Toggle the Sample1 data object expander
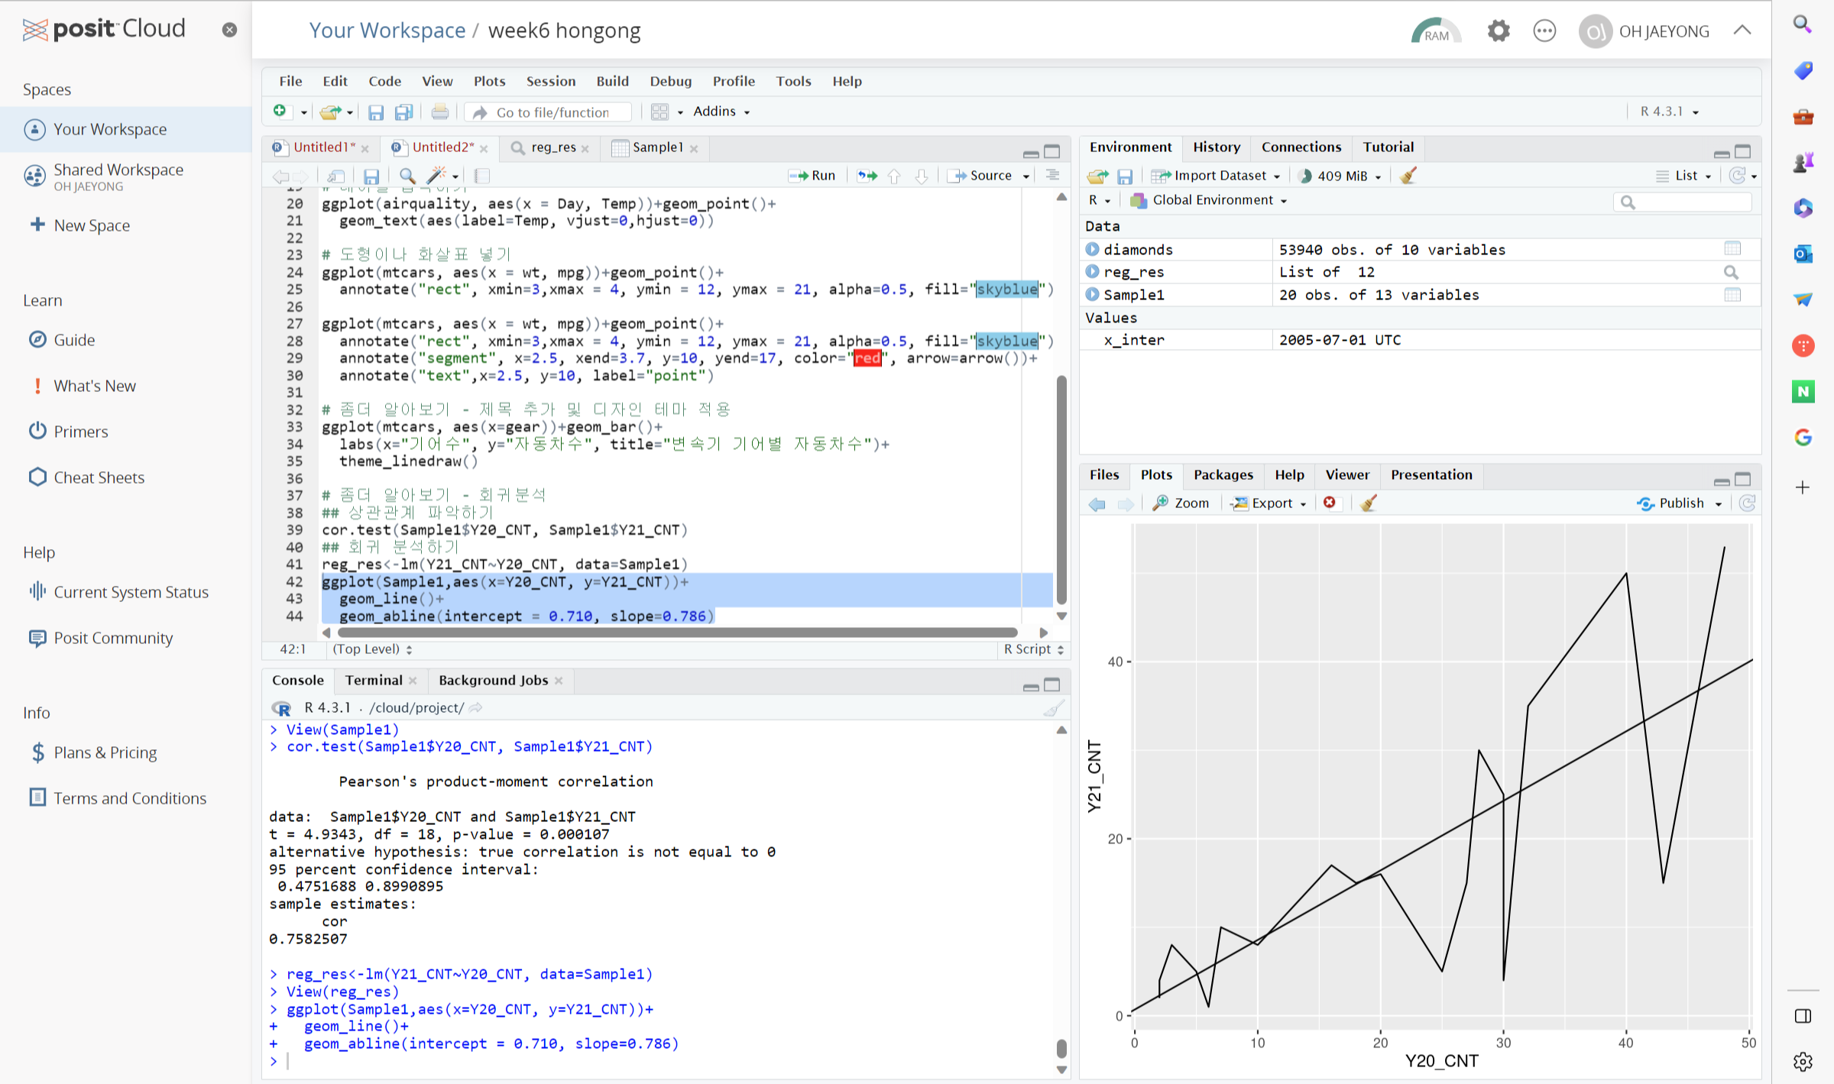Viewport: 1834px width, 1084px height. 1093,294
